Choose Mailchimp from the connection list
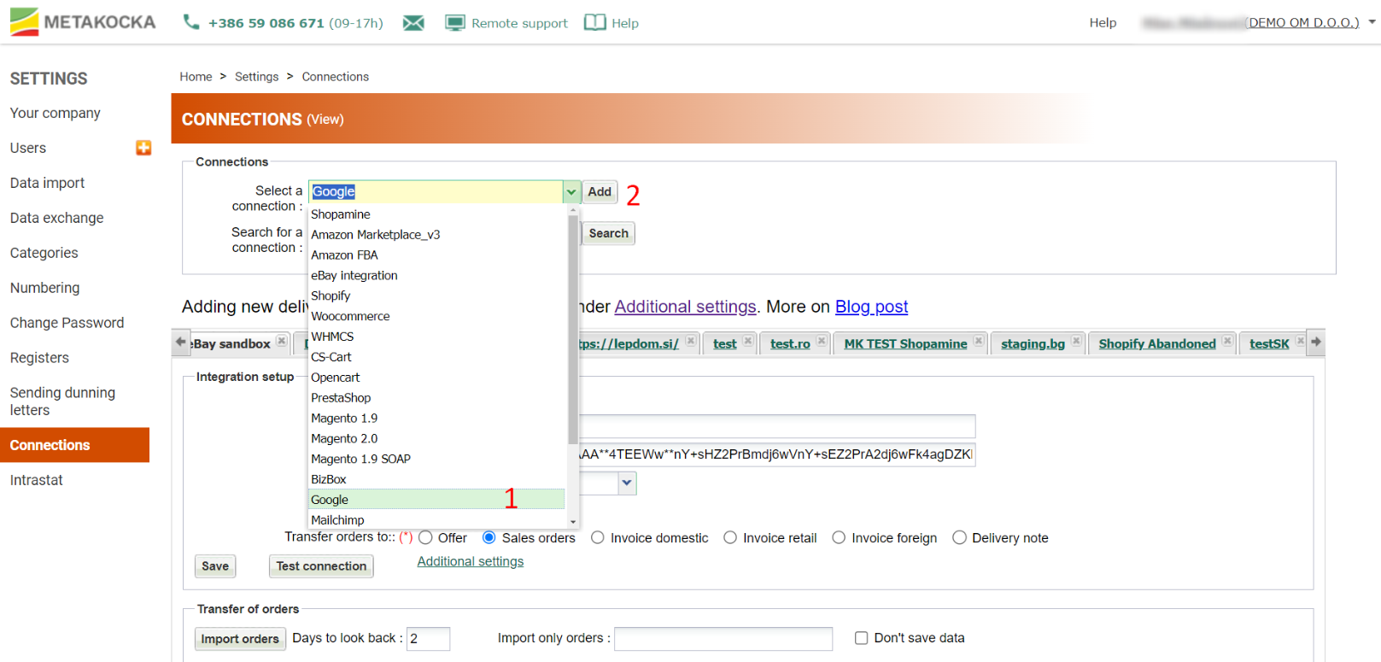This screenshot has width=1381, height=662. click(437, 520)
